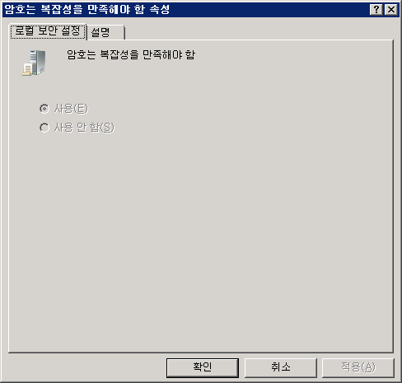Select the 사용 안 함(S) radio button
Viewport: 402px width, 383px height.
point(44,128)
